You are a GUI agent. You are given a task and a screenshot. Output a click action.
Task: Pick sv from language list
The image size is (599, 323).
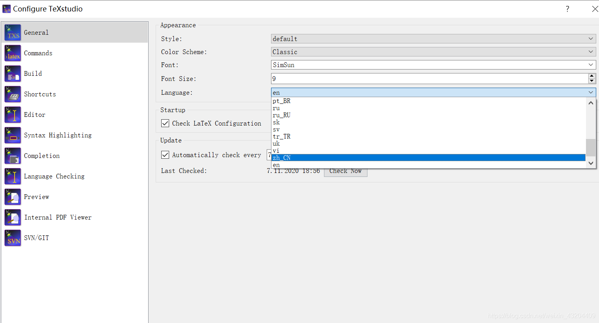[428, 130]
